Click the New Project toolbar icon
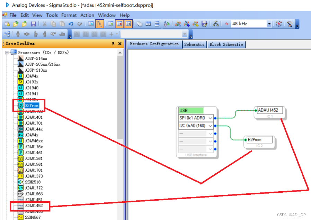Screen dimensions: 311x220 pyautogui.click(x=7, y=24)
